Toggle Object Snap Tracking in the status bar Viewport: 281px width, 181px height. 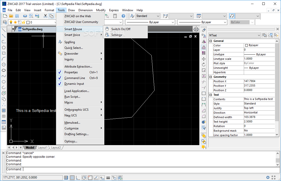tap(96, 178)
